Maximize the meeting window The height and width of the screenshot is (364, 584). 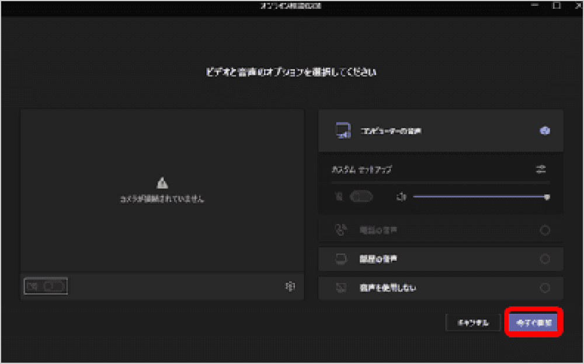(x=557, y=5)
